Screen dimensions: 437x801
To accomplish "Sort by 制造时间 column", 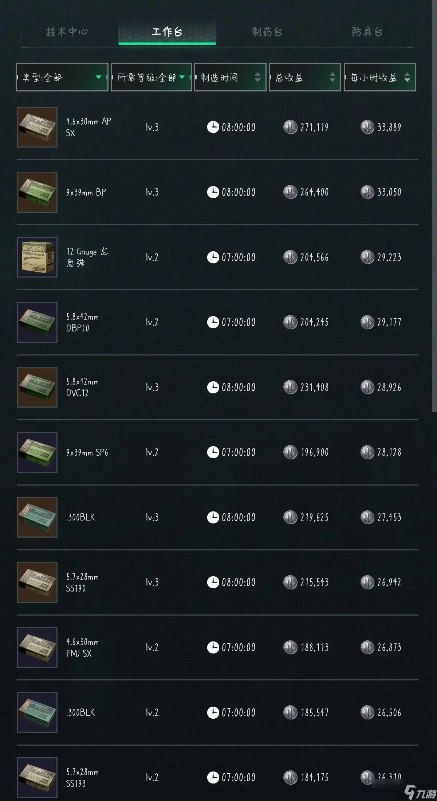I will pos(230,77).
